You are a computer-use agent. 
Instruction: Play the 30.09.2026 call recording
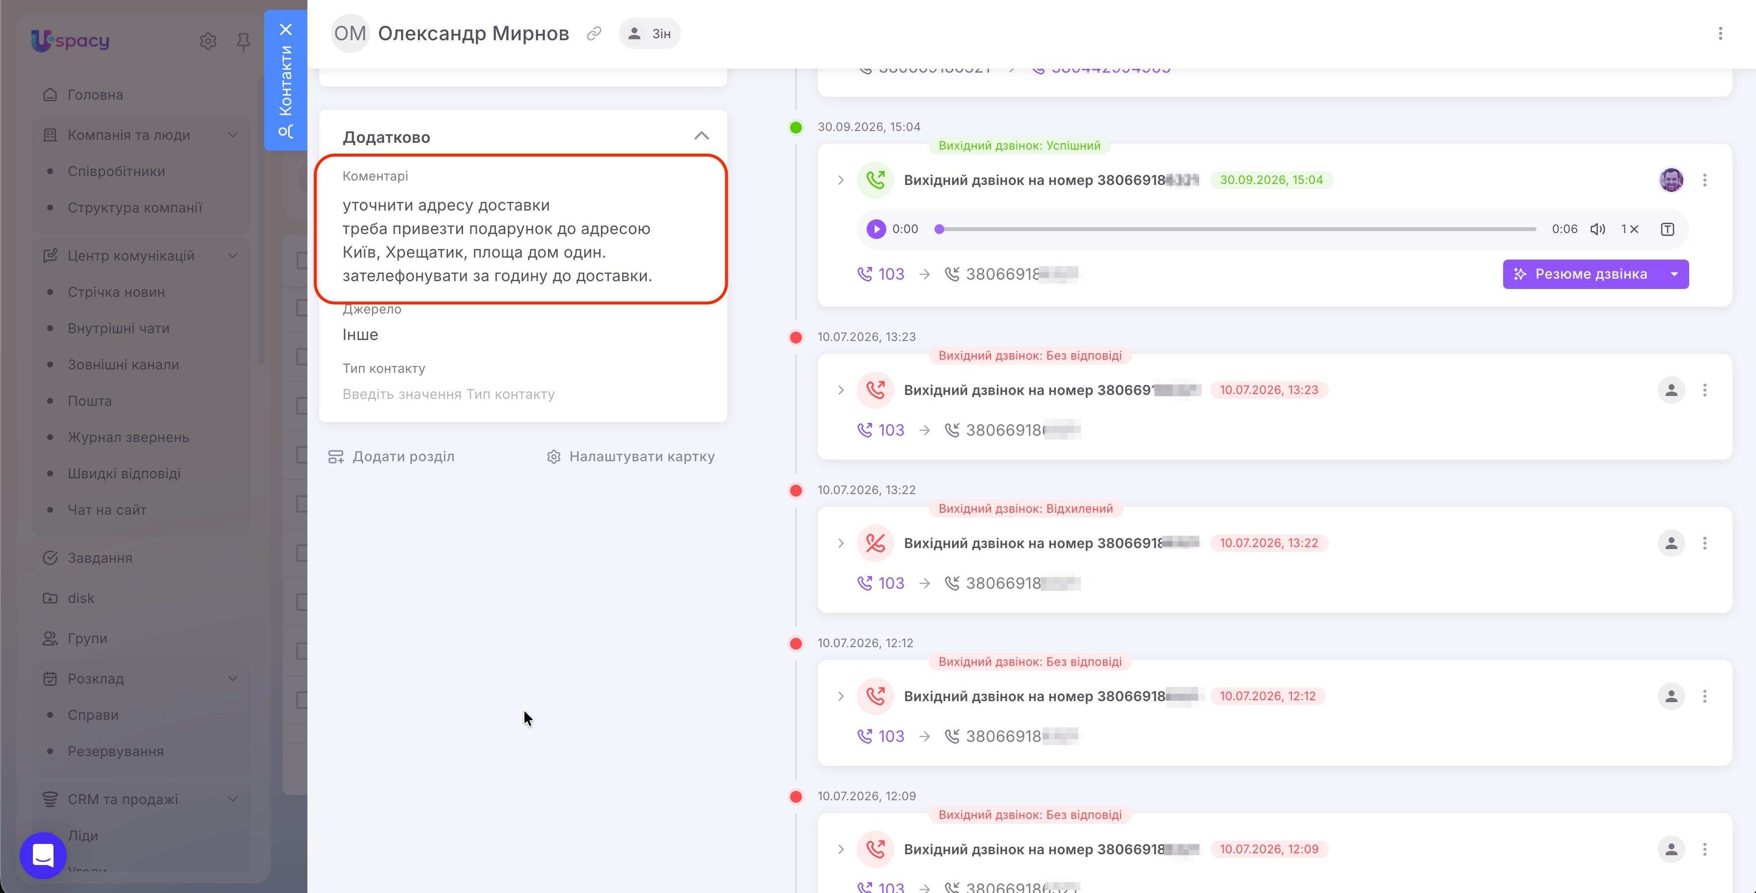click(876, 229)
